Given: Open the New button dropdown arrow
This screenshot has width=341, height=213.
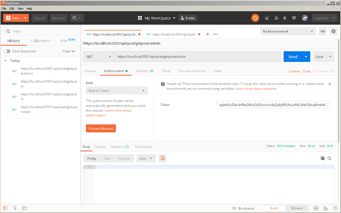Looking at the screenshot, I should 25,18.
